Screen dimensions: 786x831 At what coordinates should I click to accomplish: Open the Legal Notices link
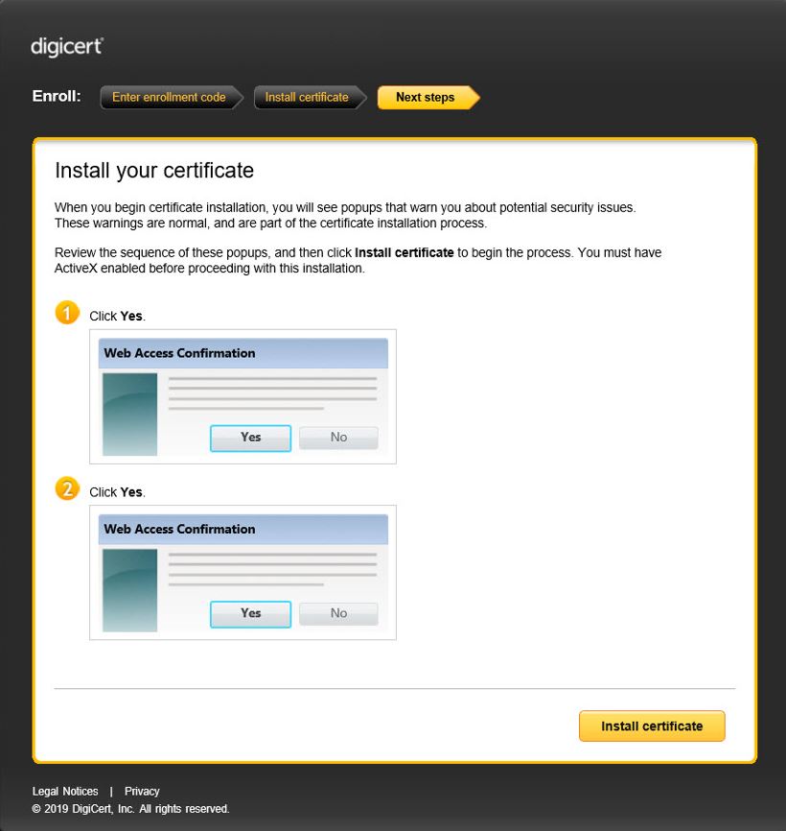point(65,792)
